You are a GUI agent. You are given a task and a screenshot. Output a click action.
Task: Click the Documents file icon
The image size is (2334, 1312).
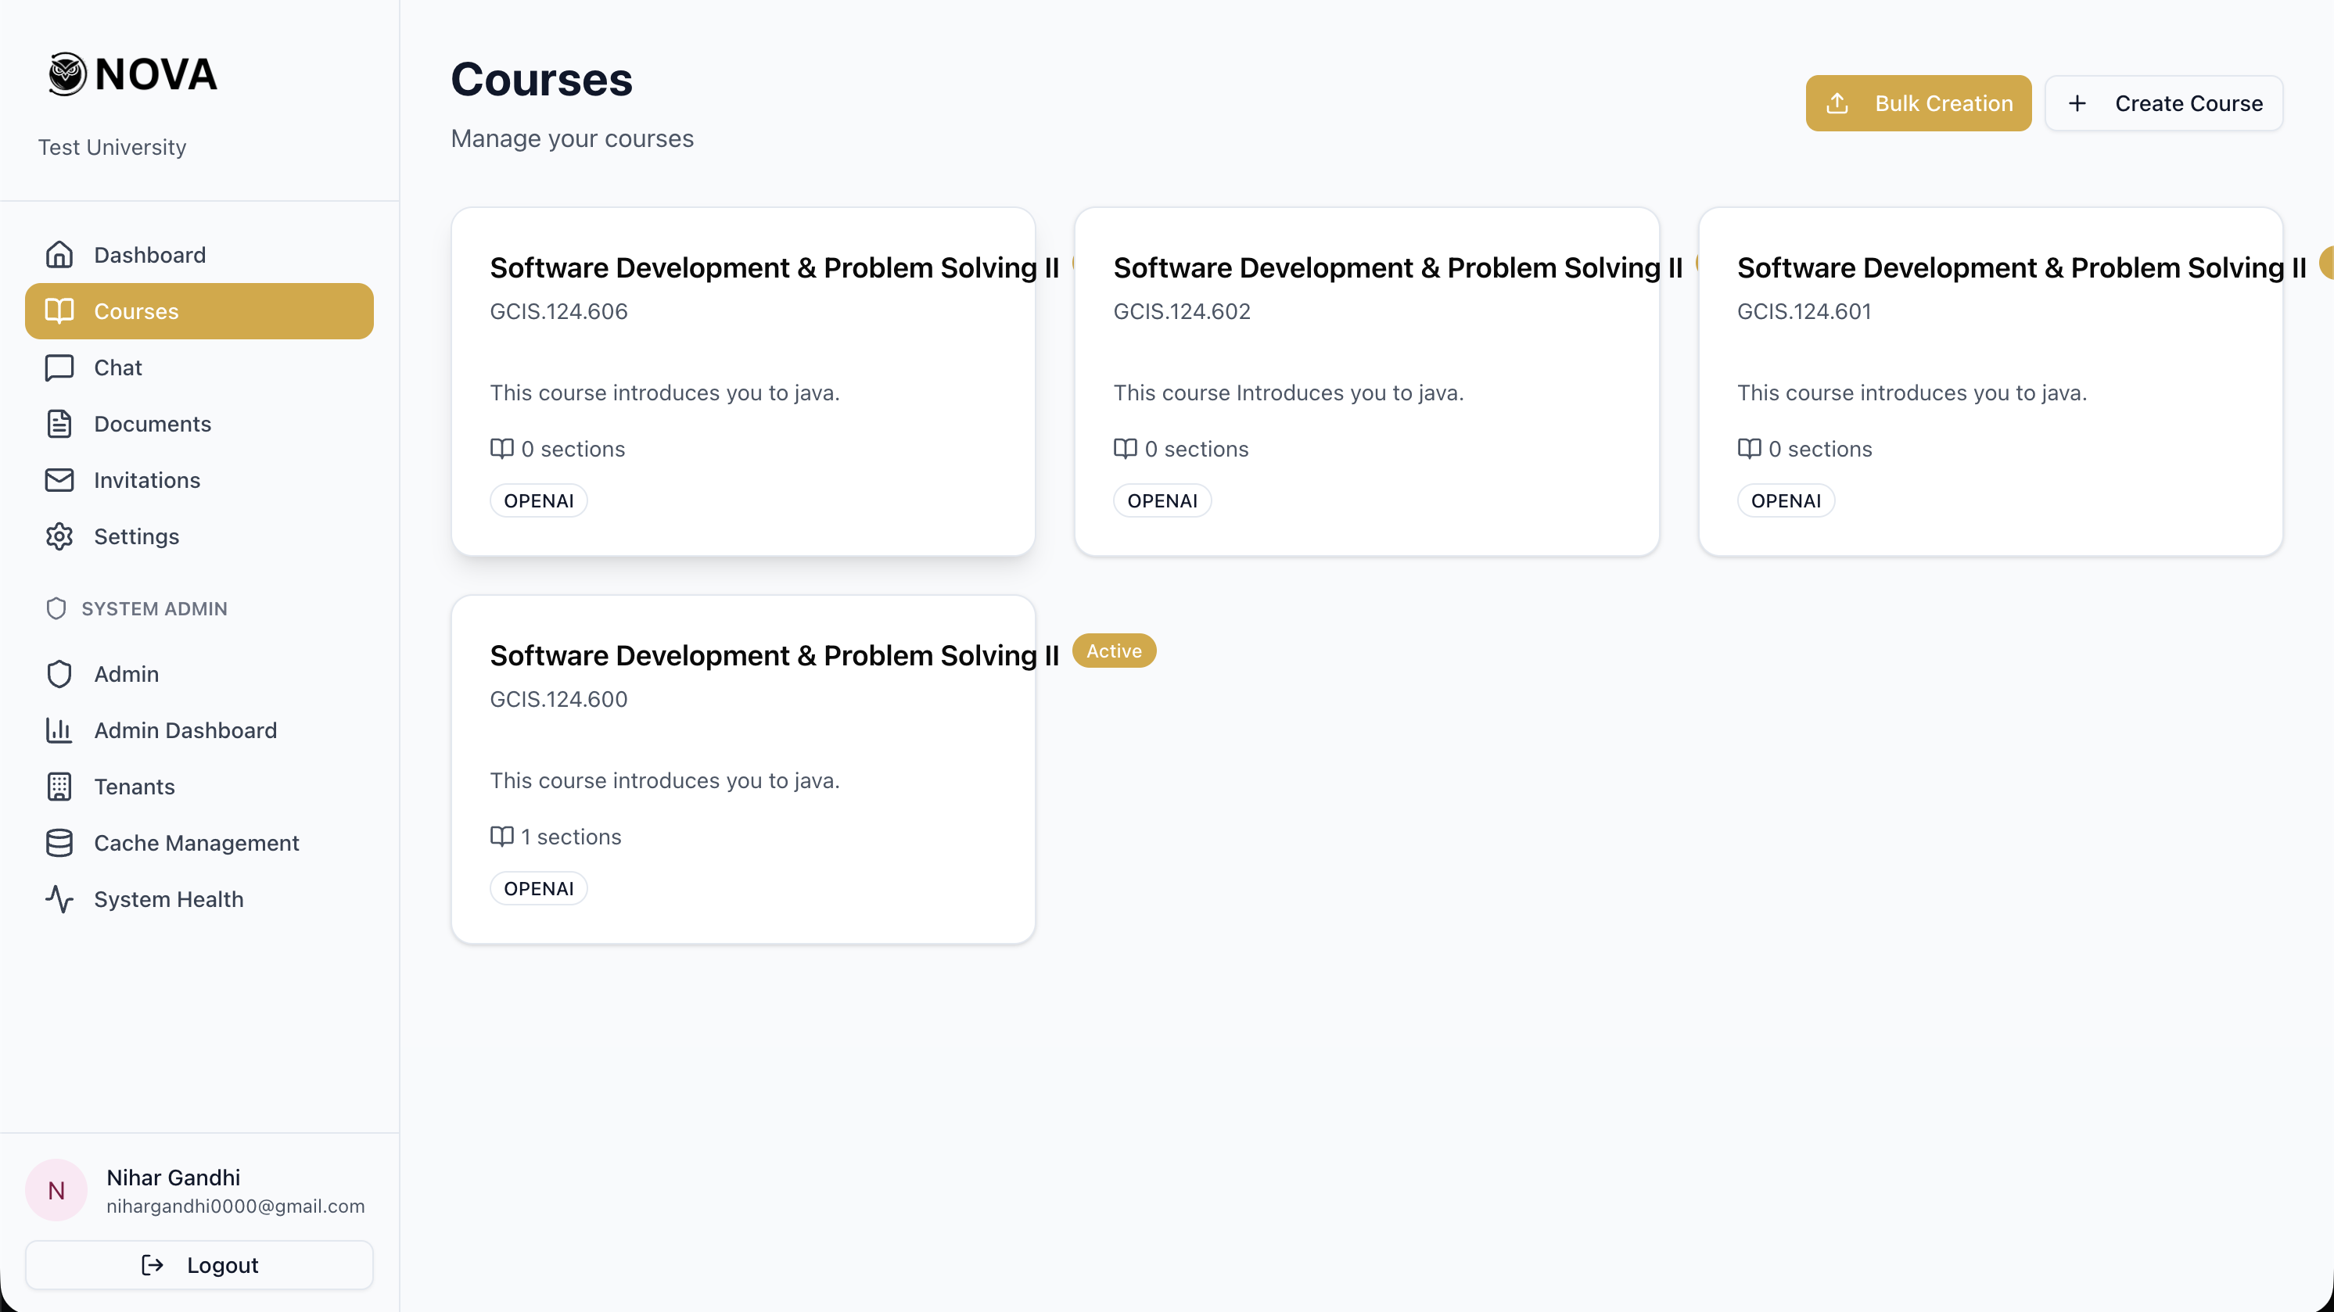pyautogui.click(x=59, y=424)
